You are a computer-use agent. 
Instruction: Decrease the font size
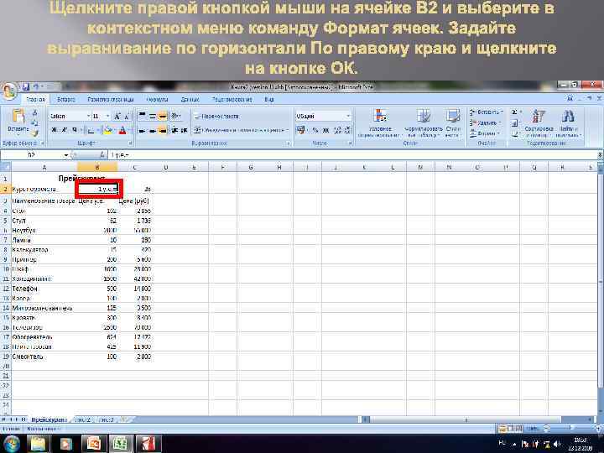(x=127, y=116)
